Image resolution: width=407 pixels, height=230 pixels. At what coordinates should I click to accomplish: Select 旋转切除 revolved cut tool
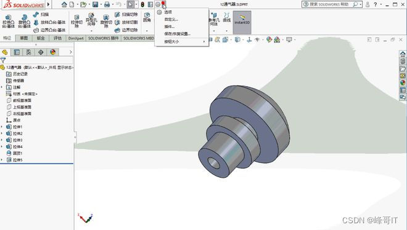106,21
